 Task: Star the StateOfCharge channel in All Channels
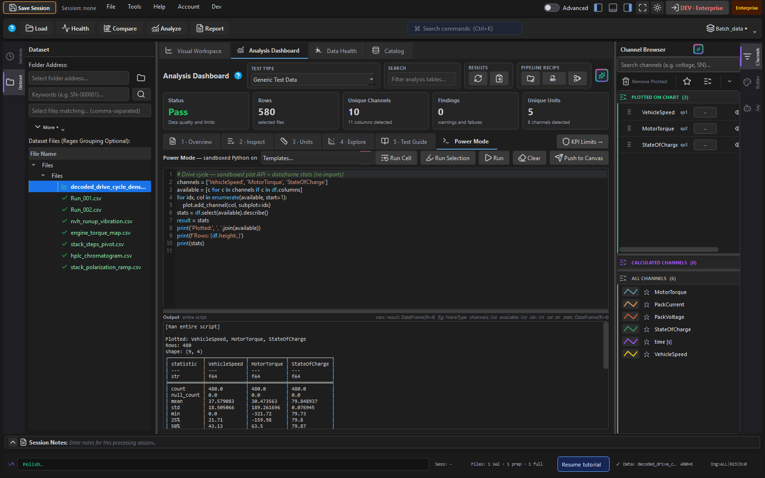pyautogui.click(x=646, y=329)
